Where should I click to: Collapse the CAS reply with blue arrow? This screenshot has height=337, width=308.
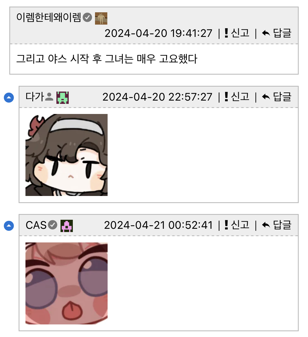pos(9,226)
